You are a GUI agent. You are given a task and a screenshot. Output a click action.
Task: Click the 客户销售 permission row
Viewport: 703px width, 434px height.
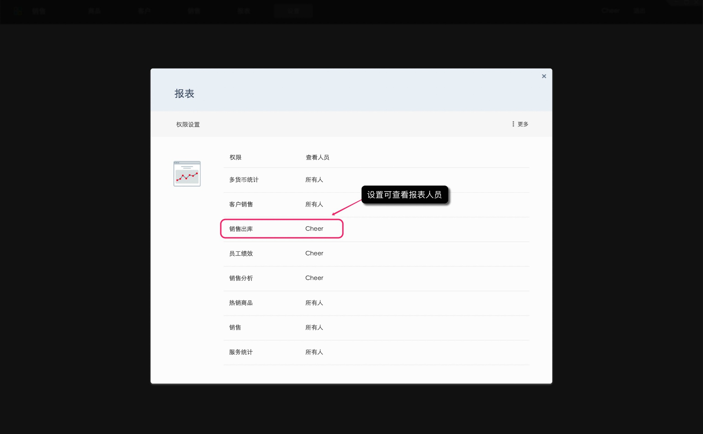point(376,205)
